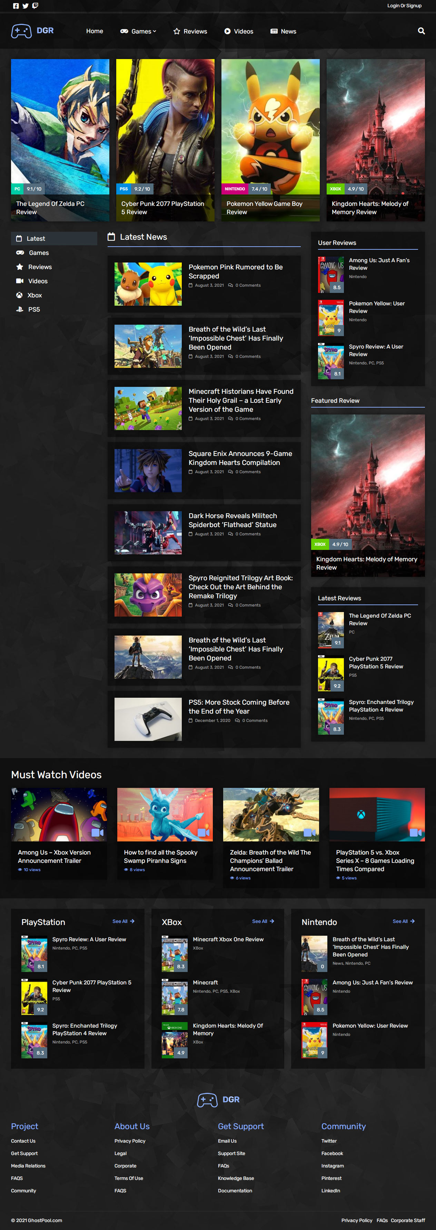Click Login Or Signup link
The image size is (436, 1230).
click(404, 6)
